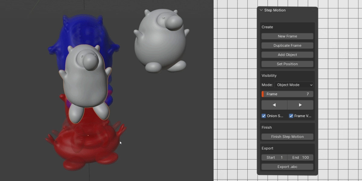362x181 pixels.
Task: Click the Start export field
Action: tap(274, 157)
